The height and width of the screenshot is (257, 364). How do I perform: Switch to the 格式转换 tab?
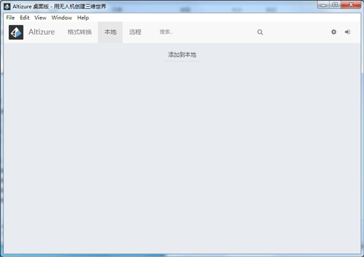[x=79, y=32]
